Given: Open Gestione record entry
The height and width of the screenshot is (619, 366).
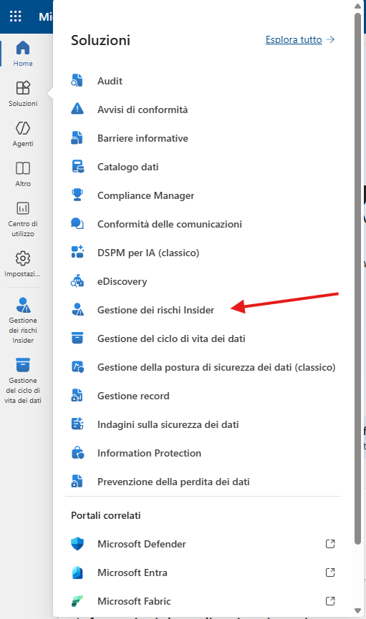Looking at the screenshot, I should (x=133, y=396).
